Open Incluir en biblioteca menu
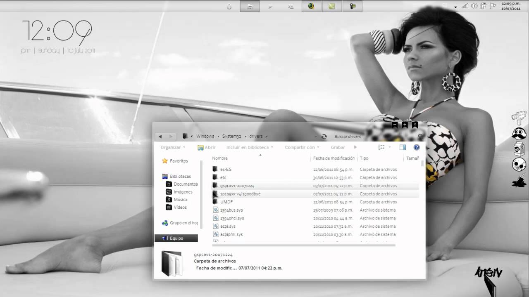The width and height of the screenshot is (529, 297). pyautogui.click(x=250, y=147)
